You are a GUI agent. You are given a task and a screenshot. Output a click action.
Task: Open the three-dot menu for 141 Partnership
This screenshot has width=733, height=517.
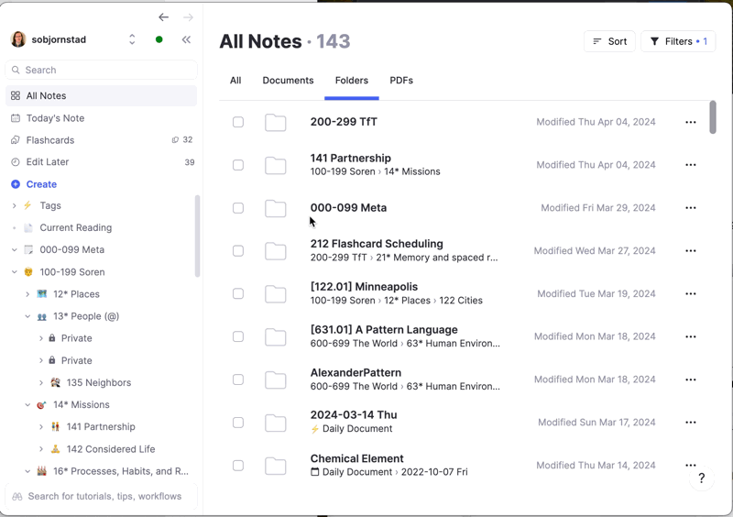pyautogui.click(x=691, y=165)
